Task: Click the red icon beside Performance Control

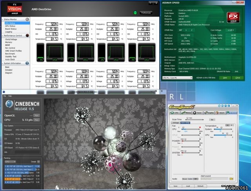Action: tap(27, 36)
